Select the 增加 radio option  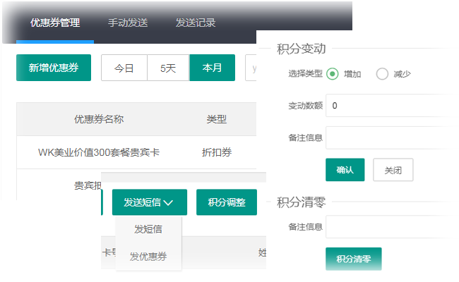coord(333,74)
